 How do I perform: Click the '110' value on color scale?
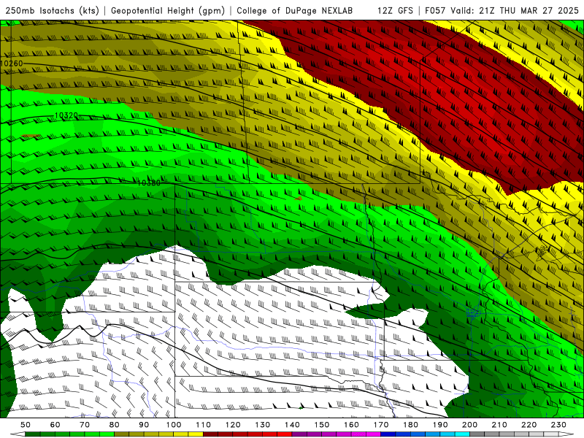204,425
